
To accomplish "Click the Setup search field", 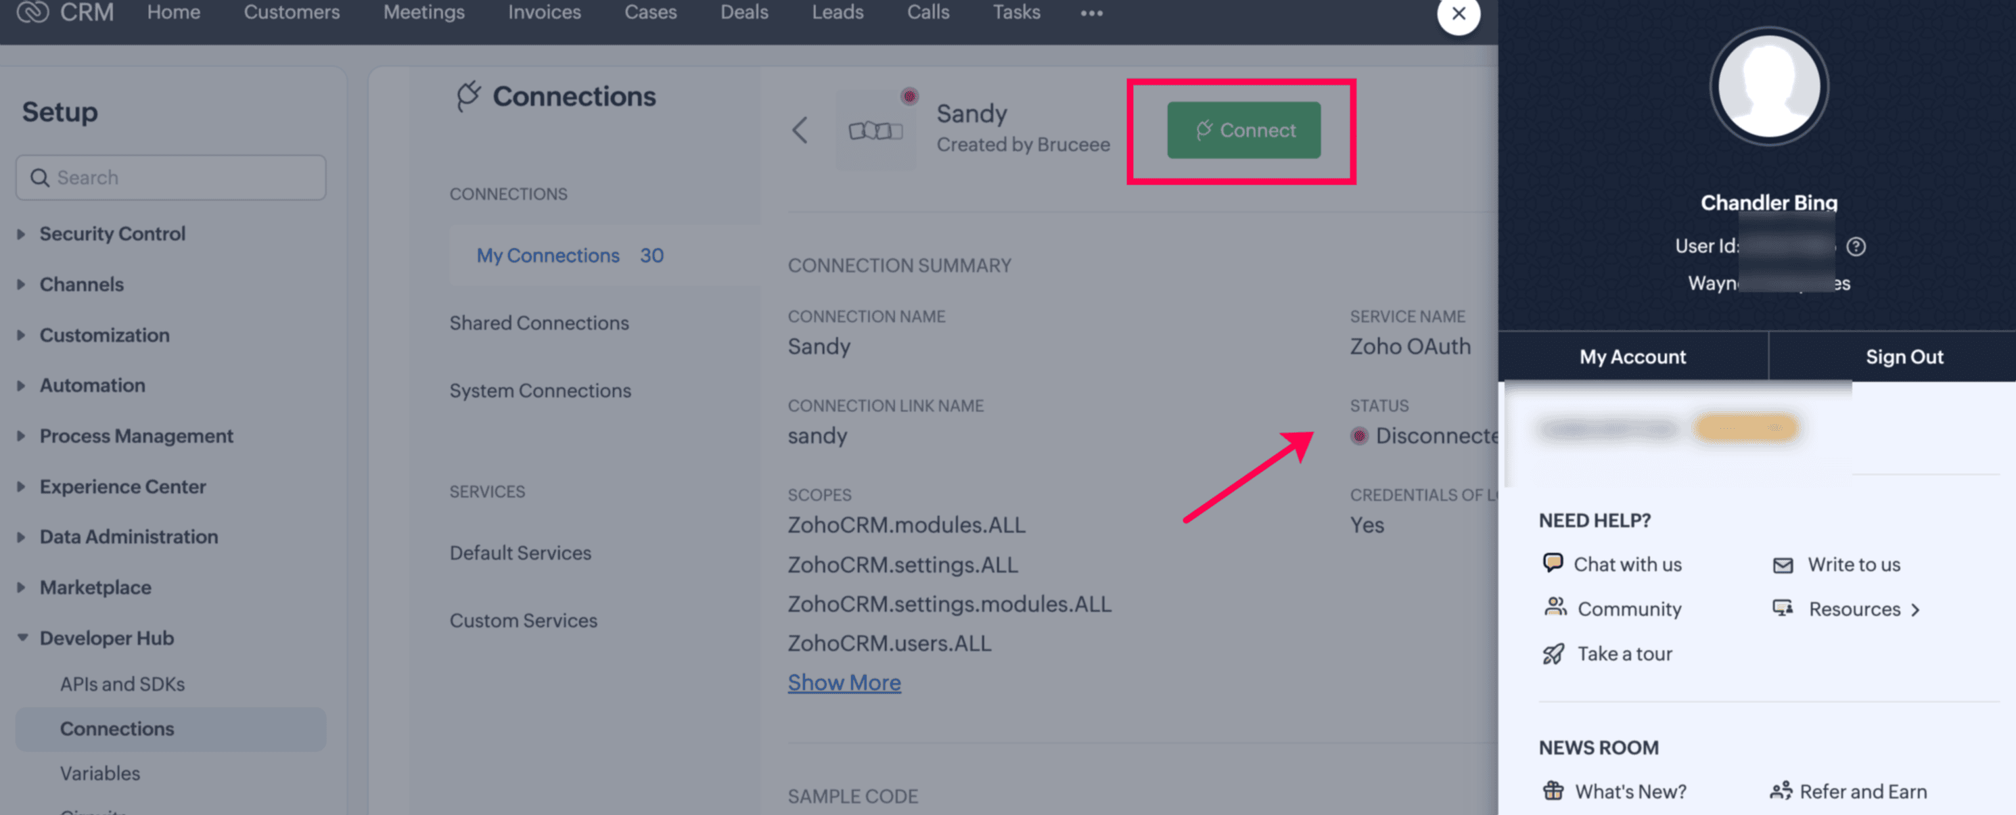I will tap(170, 178).
